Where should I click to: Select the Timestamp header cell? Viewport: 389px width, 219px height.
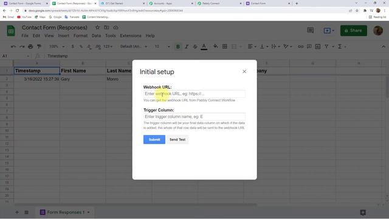(x=36, y=71)
